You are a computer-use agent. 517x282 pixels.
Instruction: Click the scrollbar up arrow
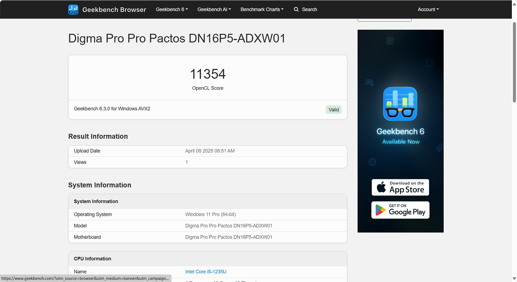coord(514,4)
